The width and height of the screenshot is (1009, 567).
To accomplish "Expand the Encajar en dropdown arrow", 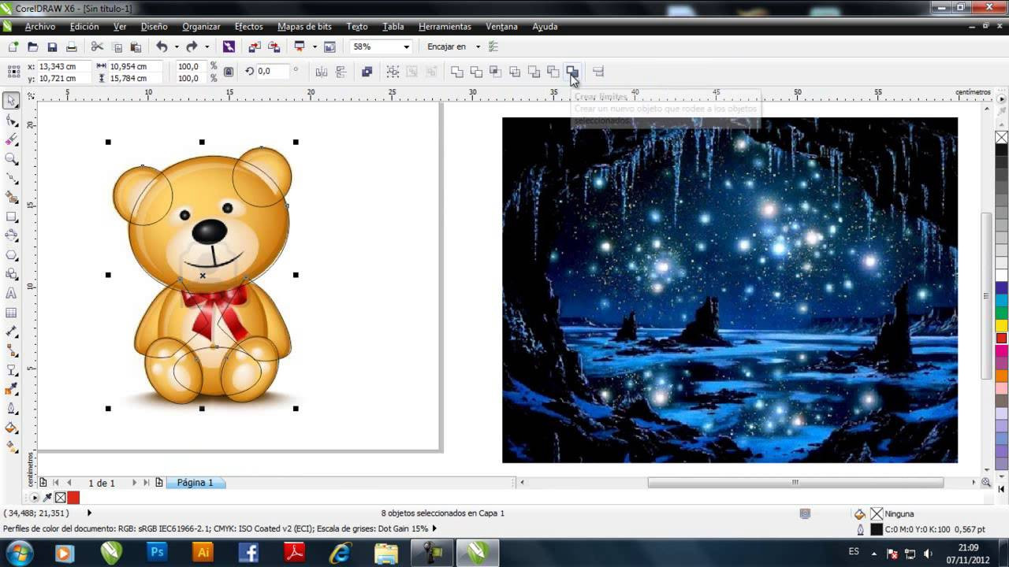I will [x=478, y=46].
